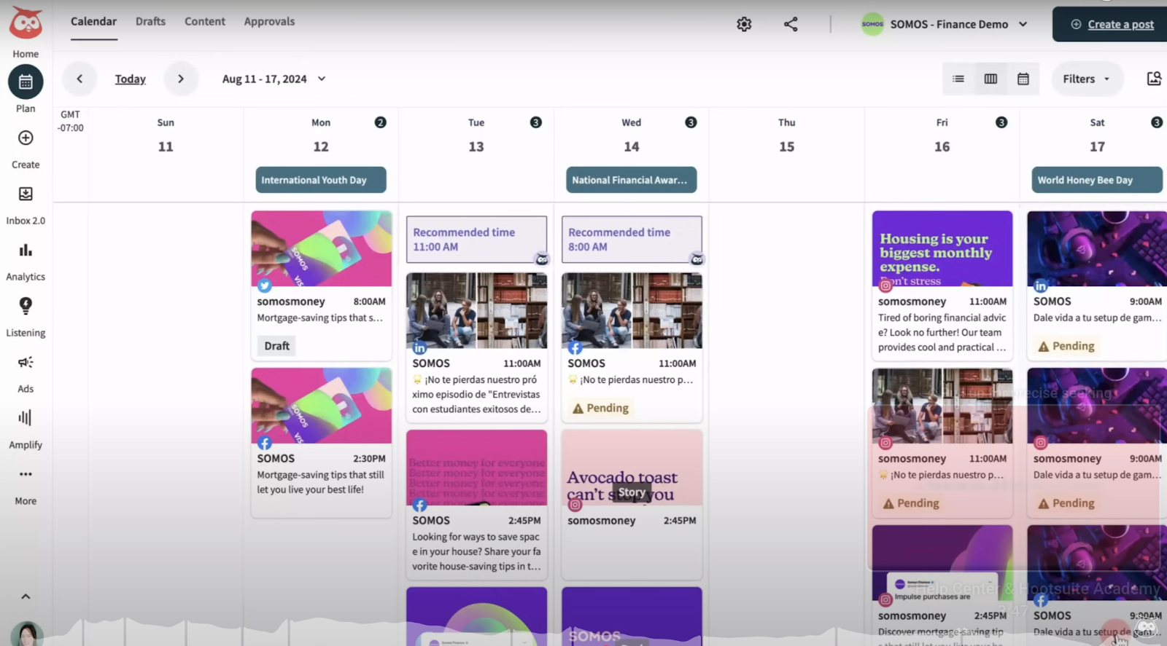1167x646 pixels.
Task: Open Inbox 2.0 from the sidebar
Action: (x=26, y=194)
